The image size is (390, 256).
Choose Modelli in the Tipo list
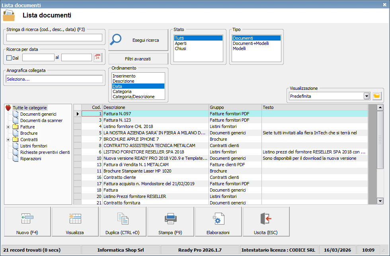pos(240,48)
